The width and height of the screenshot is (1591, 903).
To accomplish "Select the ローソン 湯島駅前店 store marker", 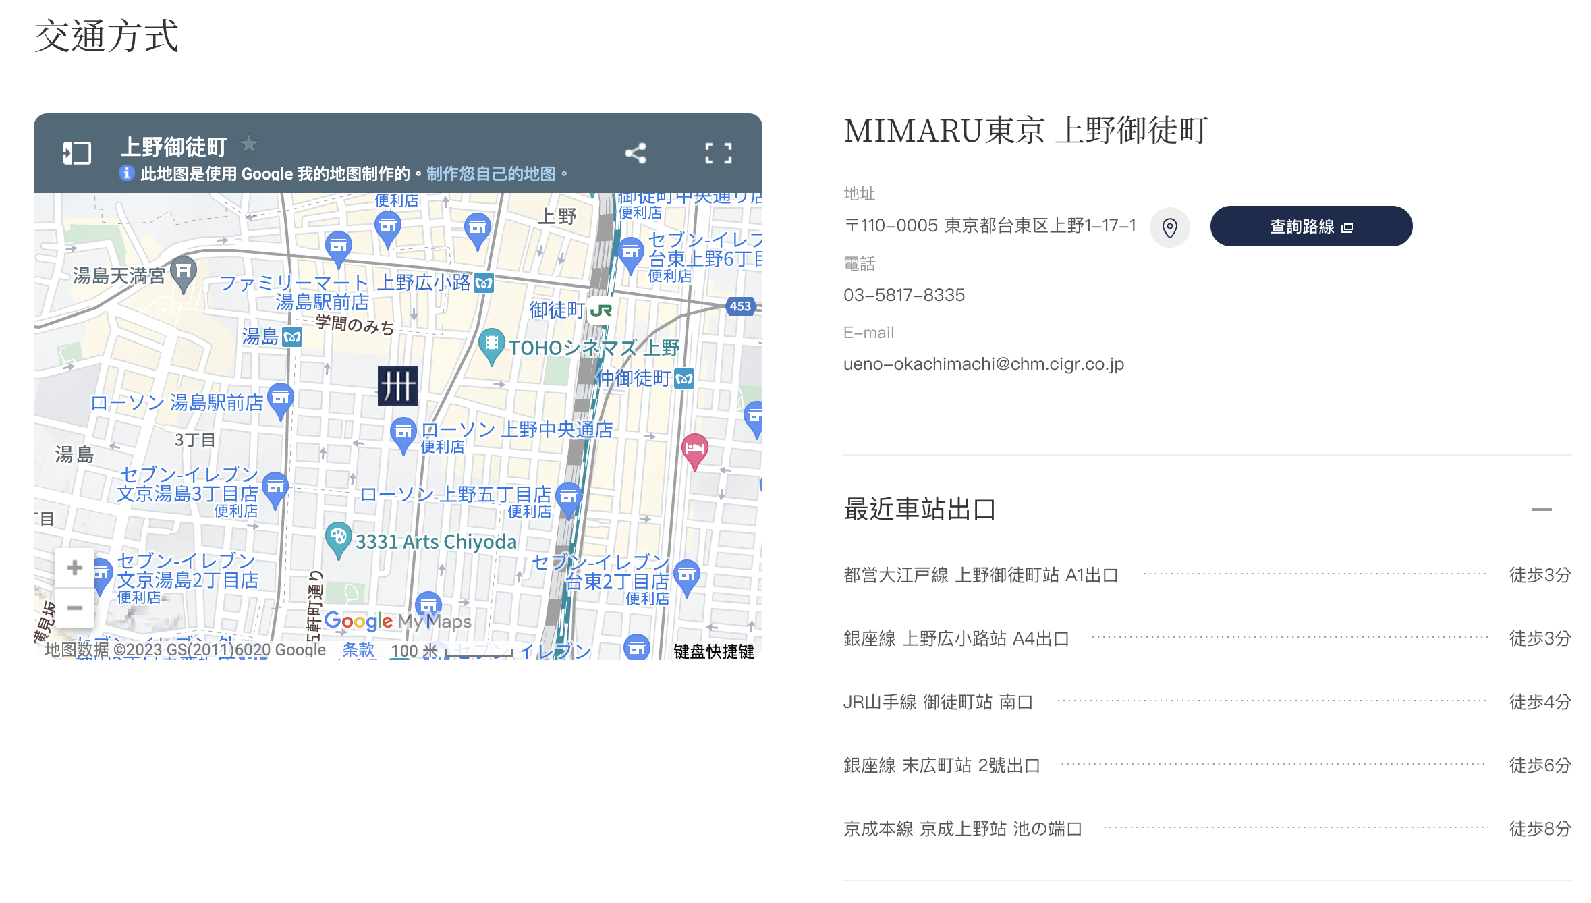I will 280,401.
